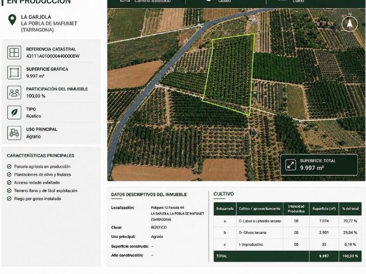
Task: Click checkmark next to Acceso rodado asfaltado
Action: [x=9, y=182]
